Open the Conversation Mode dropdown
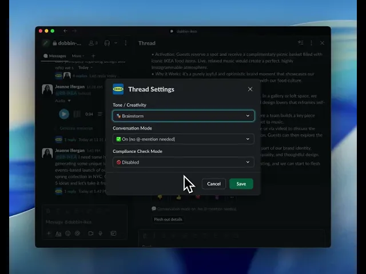The height and width of the screenshot is (274, 366). 184,139
